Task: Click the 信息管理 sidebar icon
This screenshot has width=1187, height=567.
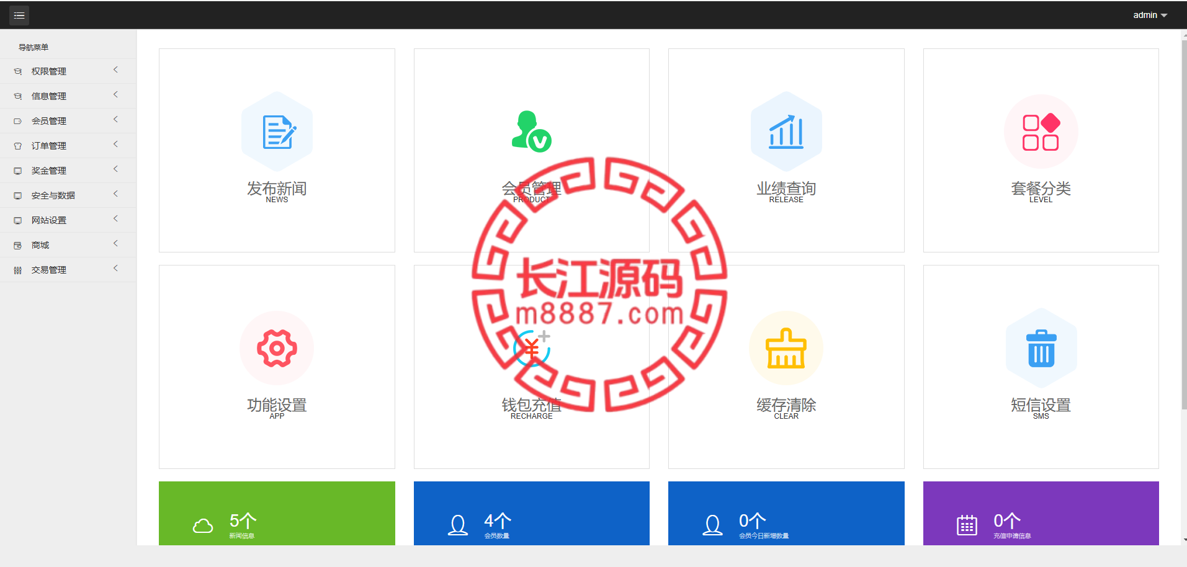Action: tap(18, 96)
